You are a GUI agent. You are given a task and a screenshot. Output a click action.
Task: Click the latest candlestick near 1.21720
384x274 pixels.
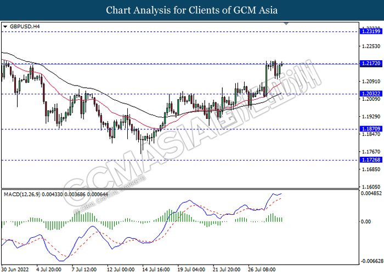tap(282, 64)
